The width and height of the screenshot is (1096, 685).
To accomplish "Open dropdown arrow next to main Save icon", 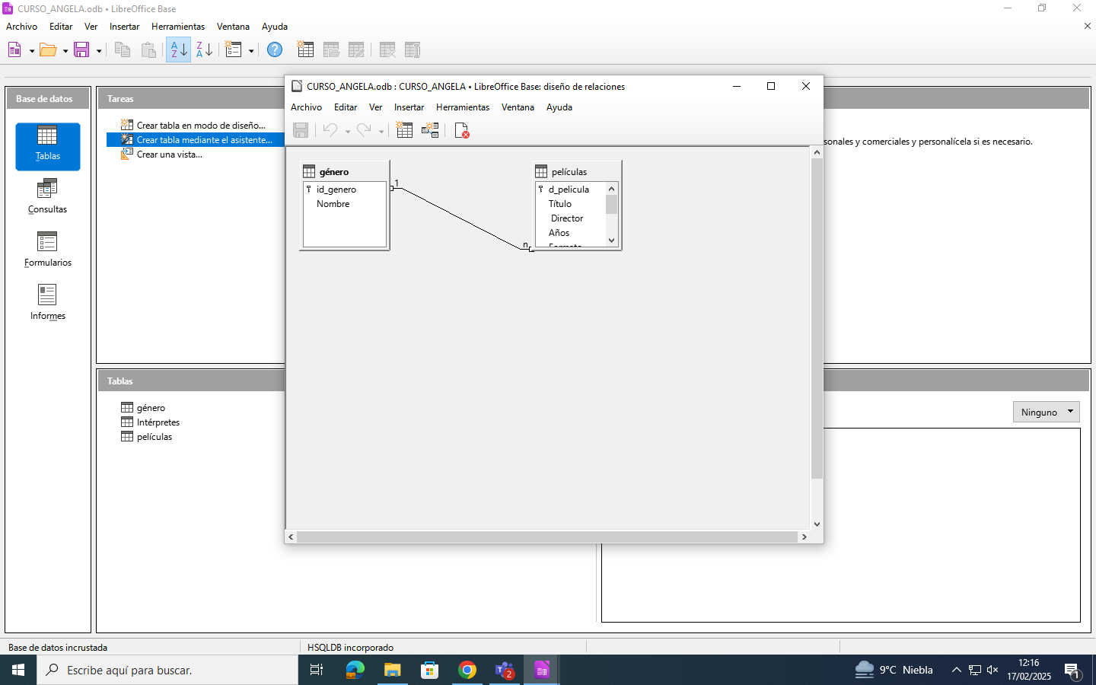I will click(99, 51).
